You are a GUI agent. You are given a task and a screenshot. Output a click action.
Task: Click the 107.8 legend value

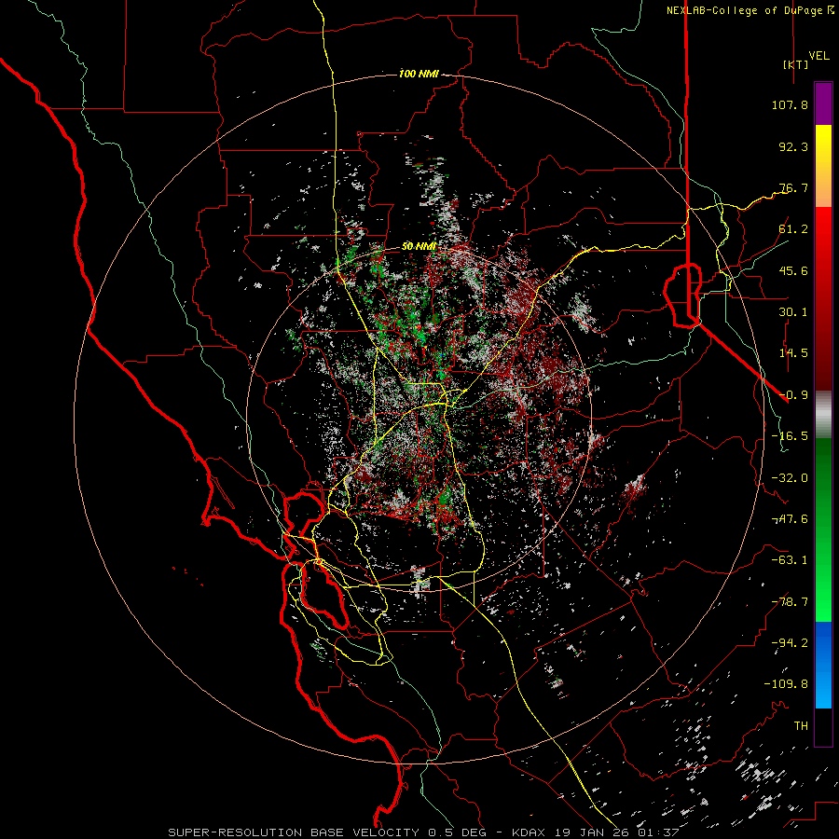tap(790, 104)
